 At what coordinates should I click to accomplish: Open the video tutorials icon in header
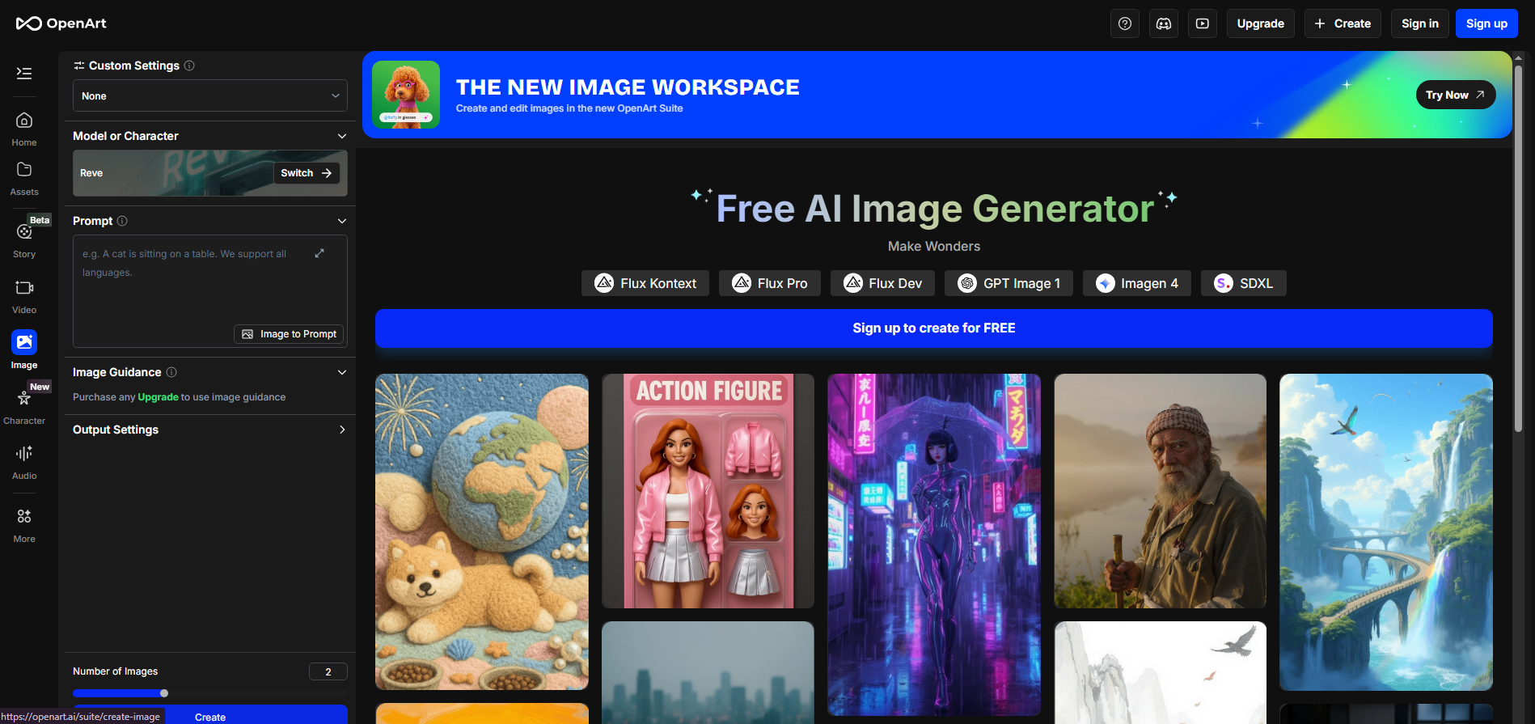1203,23
